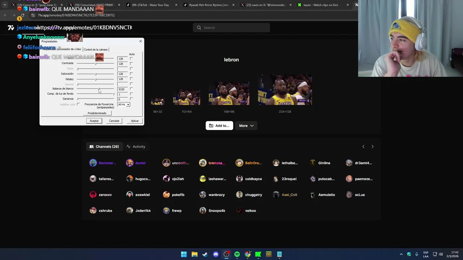Image resolution: width=463 pixels, height=260 pixels.
Task: Click the Saturación slider
Action: click(95, 74)
